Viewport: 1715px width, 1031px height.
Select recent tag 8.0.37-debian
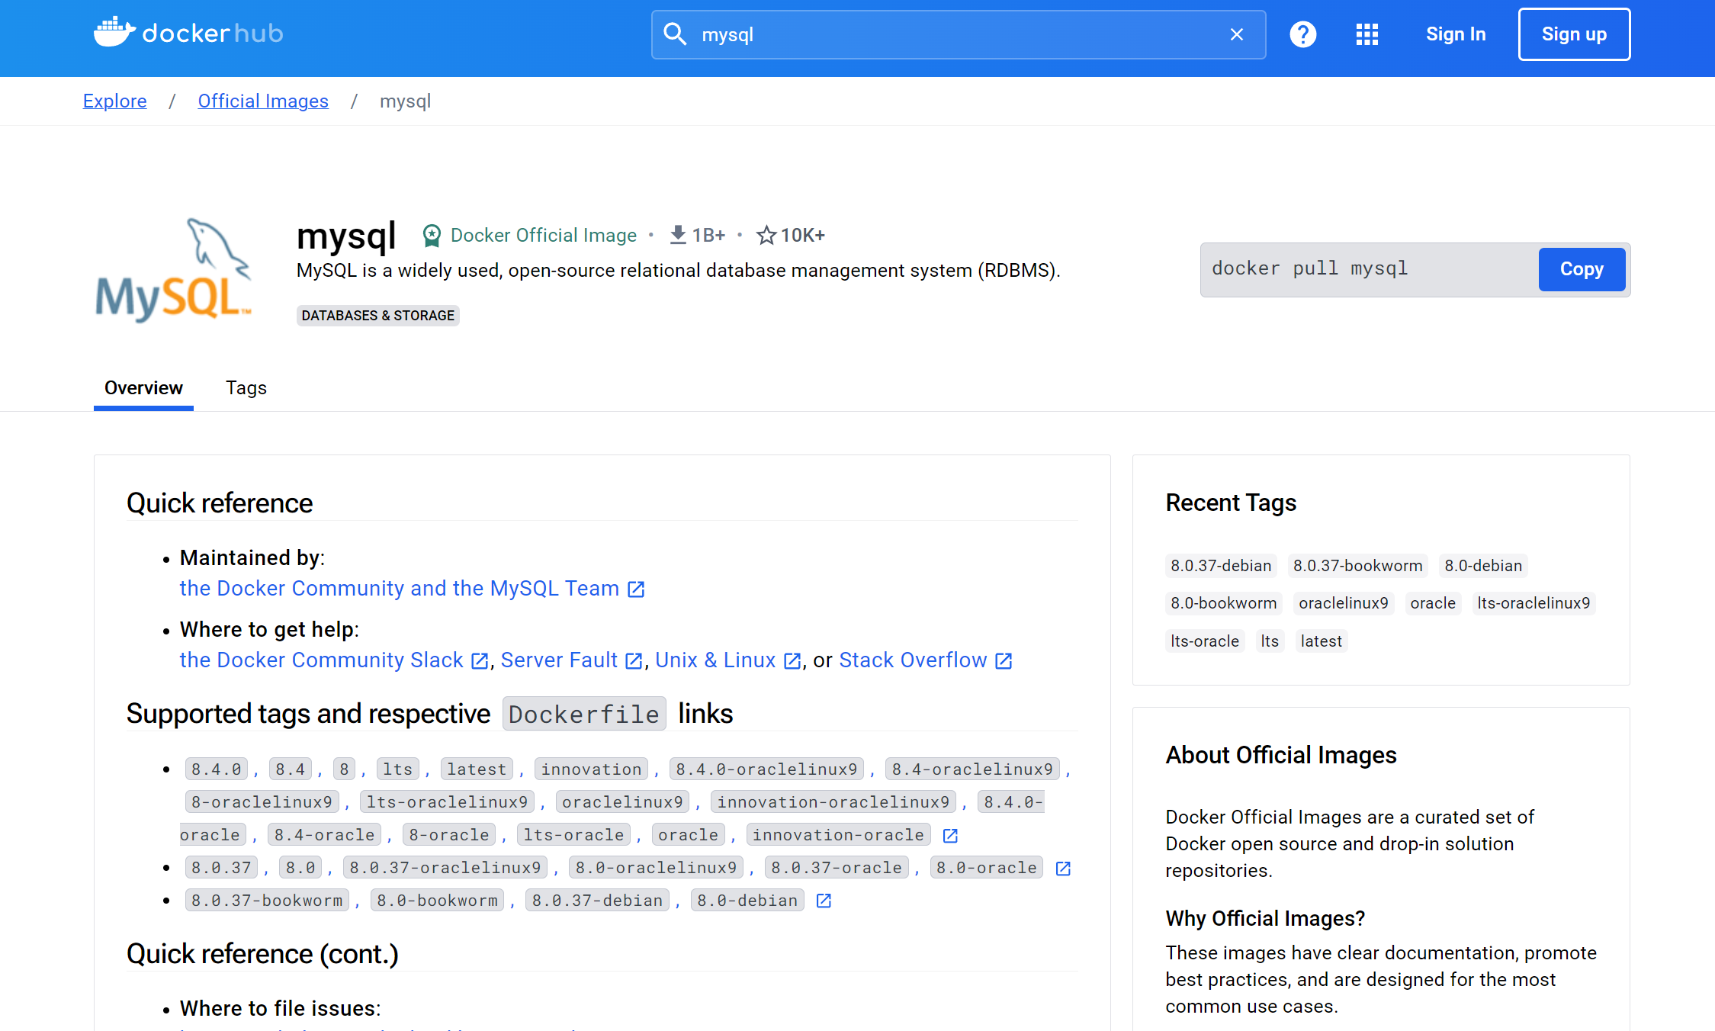(1221, 566)
